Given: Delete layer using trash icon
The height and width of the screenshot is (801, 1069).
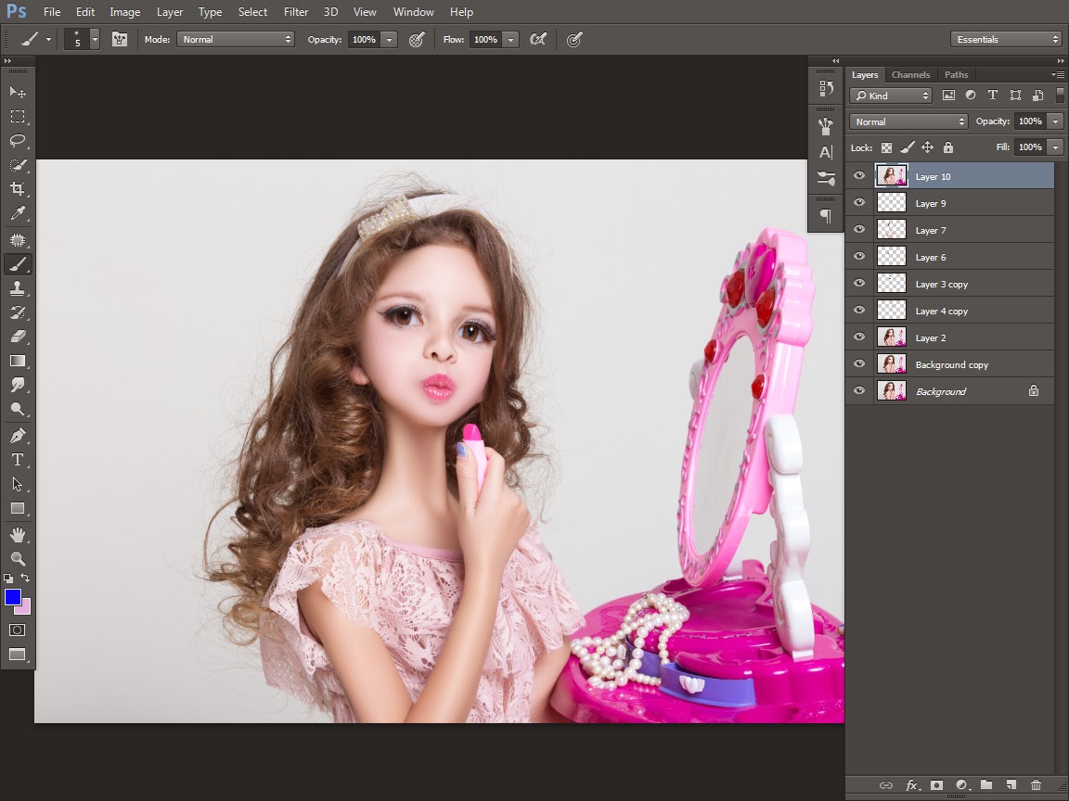Looking at the screenshot, I should [x=1036, y=785].
